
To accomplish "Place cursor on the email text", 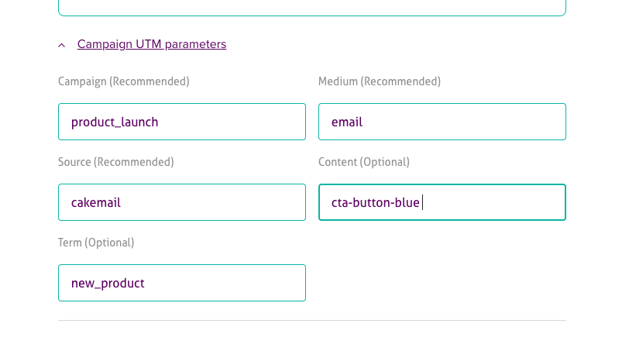I will (x=347, y=122).
